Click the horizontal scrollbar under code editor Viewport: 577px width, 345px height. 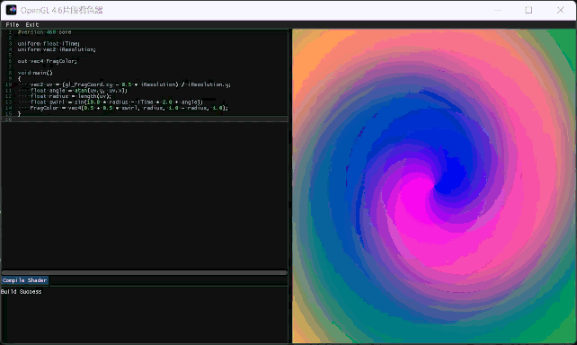tap(144, 272)
